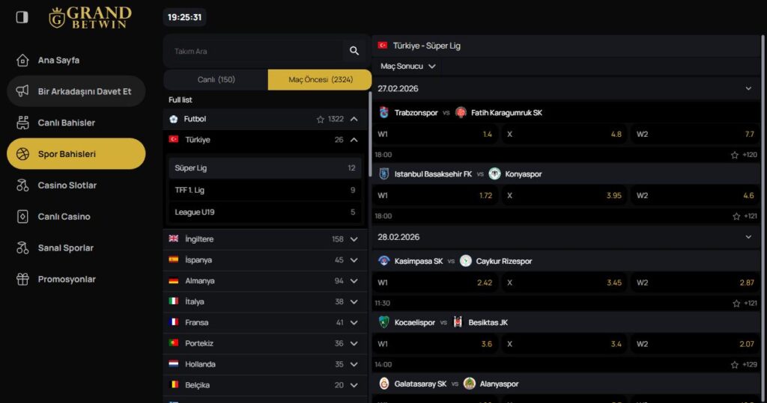Toggle the sidebar collapse icon

click(x=22, y=16)
